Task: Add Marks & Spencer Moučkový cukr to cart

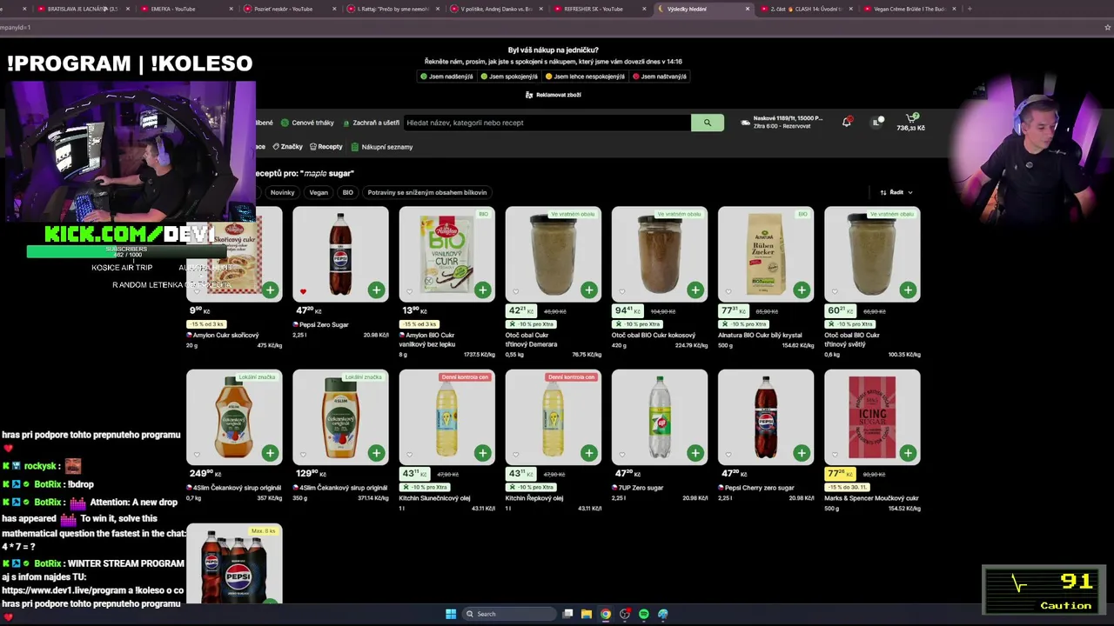Action: (x=908, y=453)
